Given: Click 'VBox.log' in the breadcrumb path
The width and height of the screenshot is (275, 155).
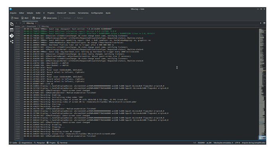Looking at the screenshot, I should 45,26.
